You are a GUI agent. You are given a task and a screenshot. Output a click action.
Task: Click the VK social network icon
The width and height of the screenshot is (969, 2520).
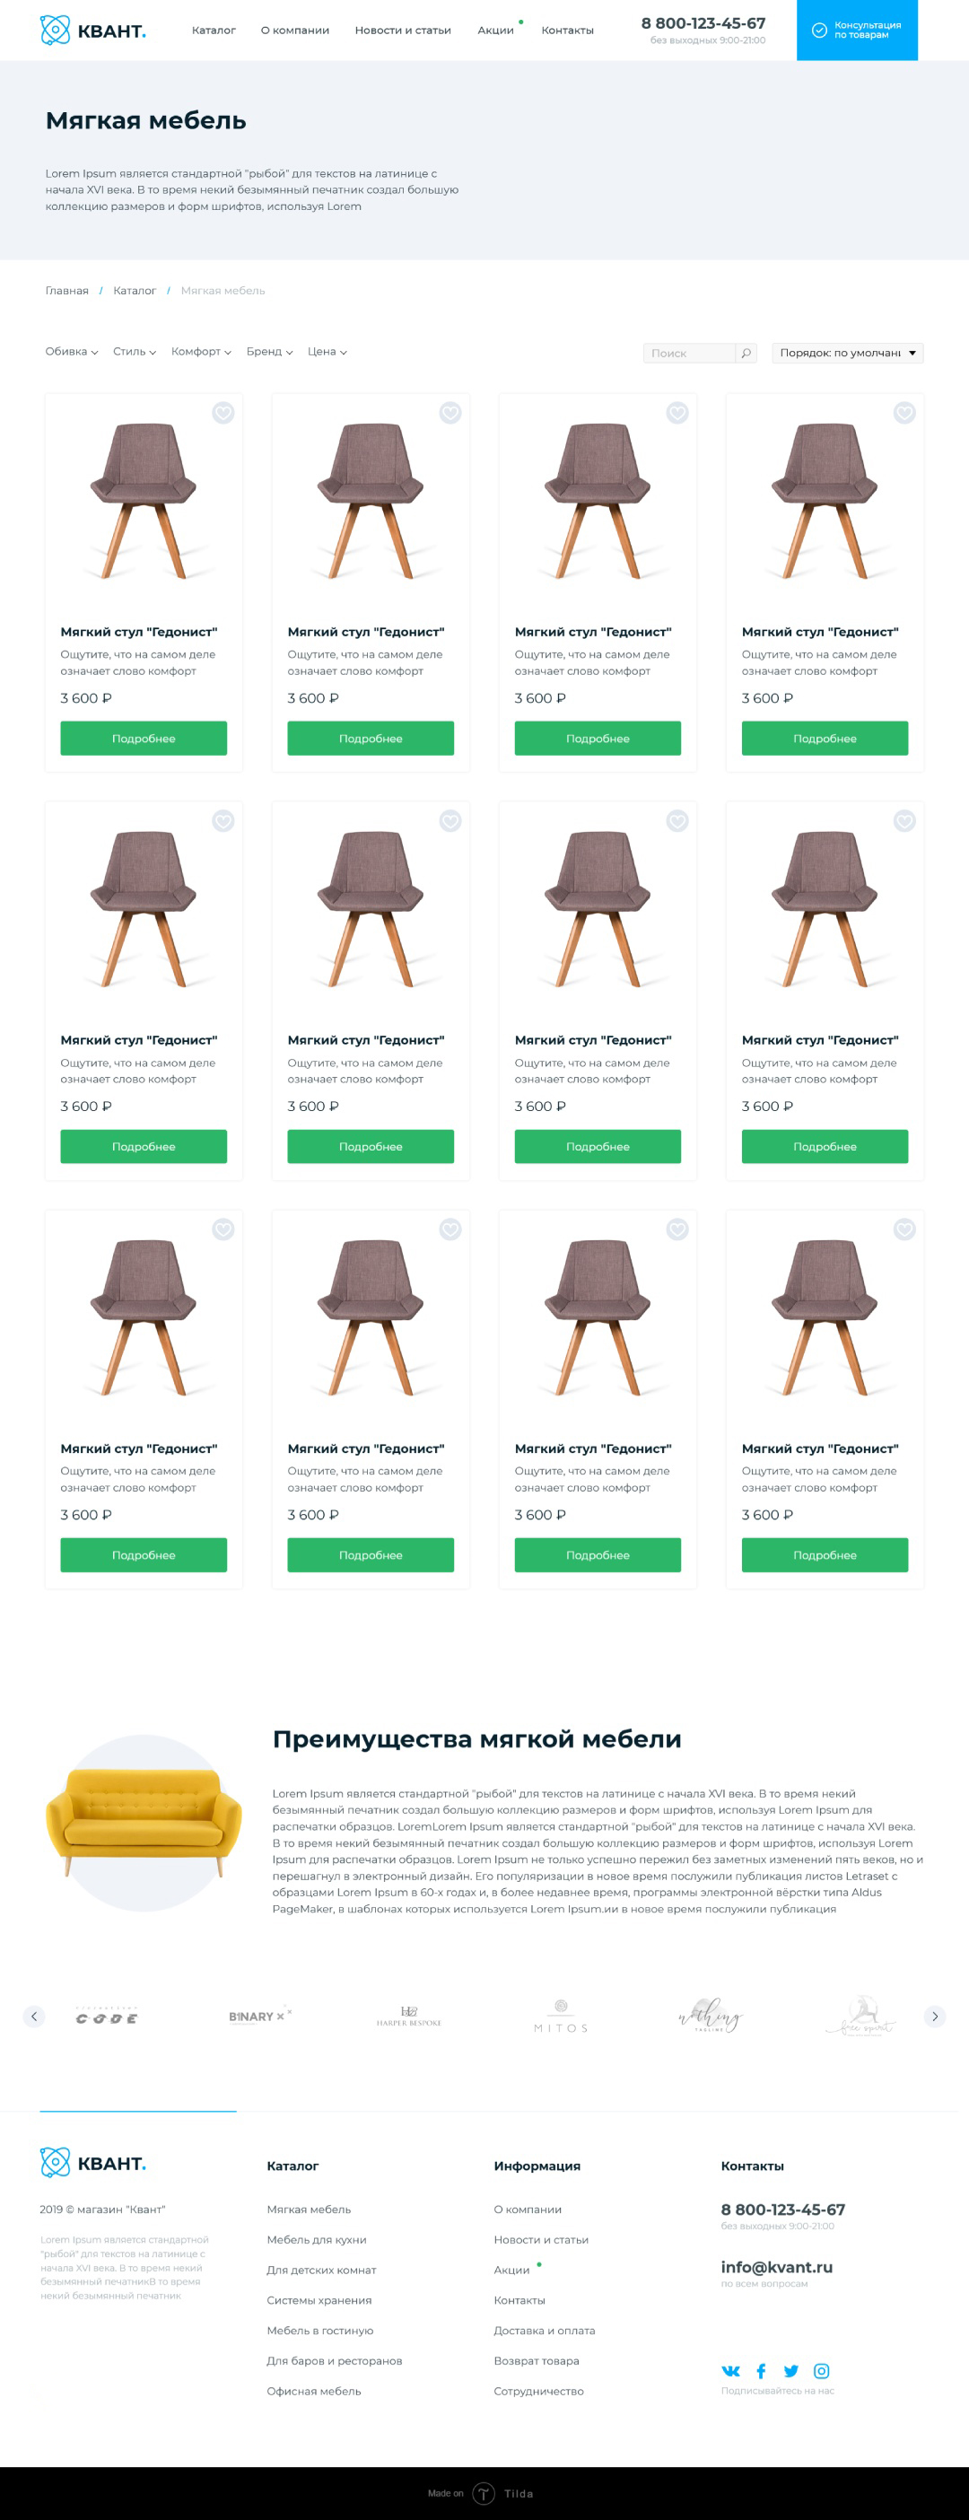[x=730, y=2371]
